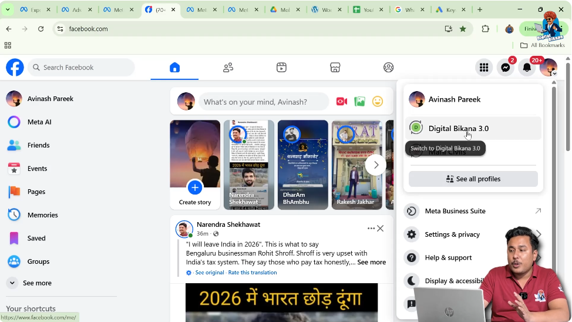Image resolution: width=572 pixels, height=322 pixels.
Task: Toggle the account profile avatar menu
Action: click(549, 68)
